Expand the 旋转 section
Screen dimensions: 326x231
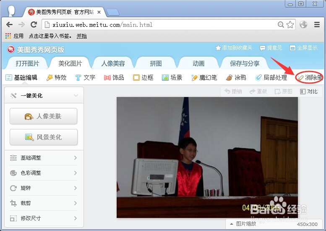tap(44, 188)
